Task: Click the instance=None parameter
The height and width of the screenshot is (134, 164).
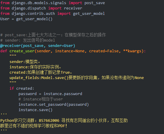Action: point(69,51)
